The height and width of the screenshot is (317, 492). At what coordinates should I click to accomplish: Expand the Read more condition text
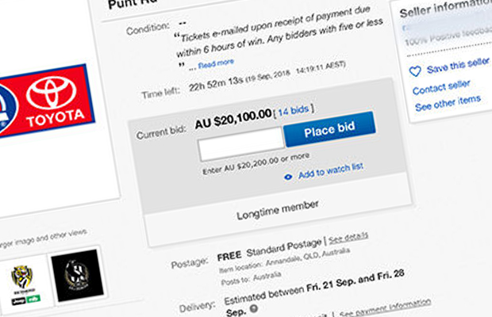(216, 64)
